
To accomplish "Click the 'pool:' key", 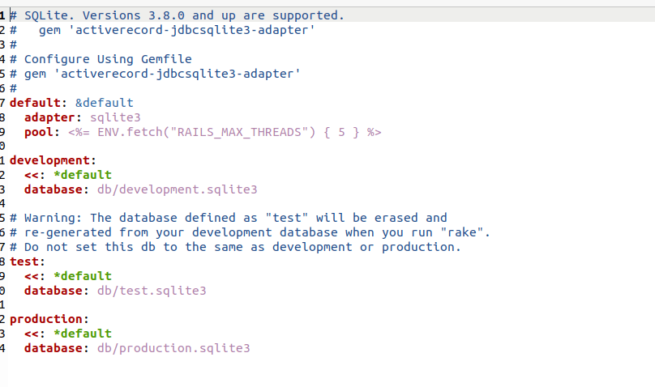I will pos(42,132).
